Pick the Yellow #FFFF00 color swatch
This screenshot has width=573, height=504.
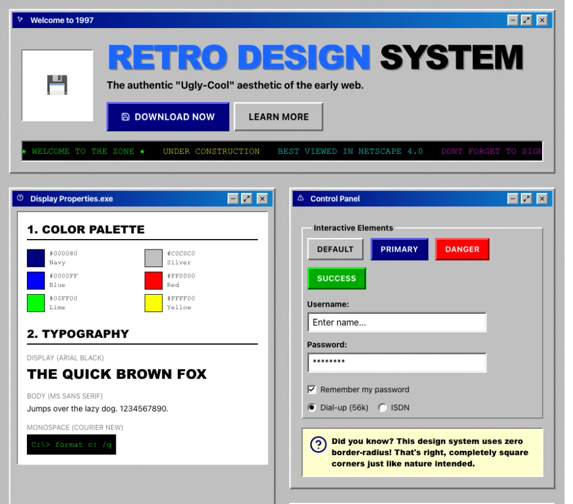[154, 303]
